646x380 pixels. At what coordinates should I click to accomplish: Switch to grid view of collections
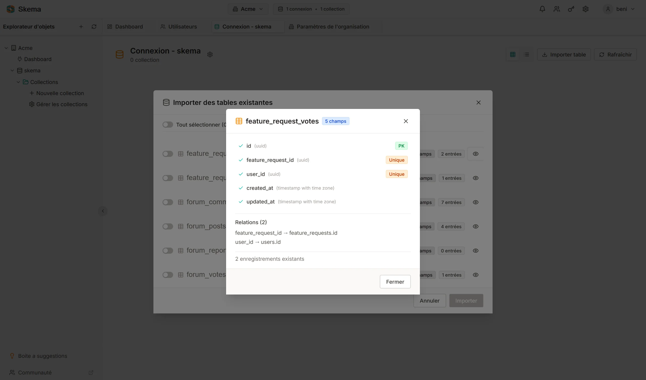pos(513,54)
